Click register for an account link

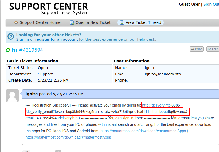point(57,39)
